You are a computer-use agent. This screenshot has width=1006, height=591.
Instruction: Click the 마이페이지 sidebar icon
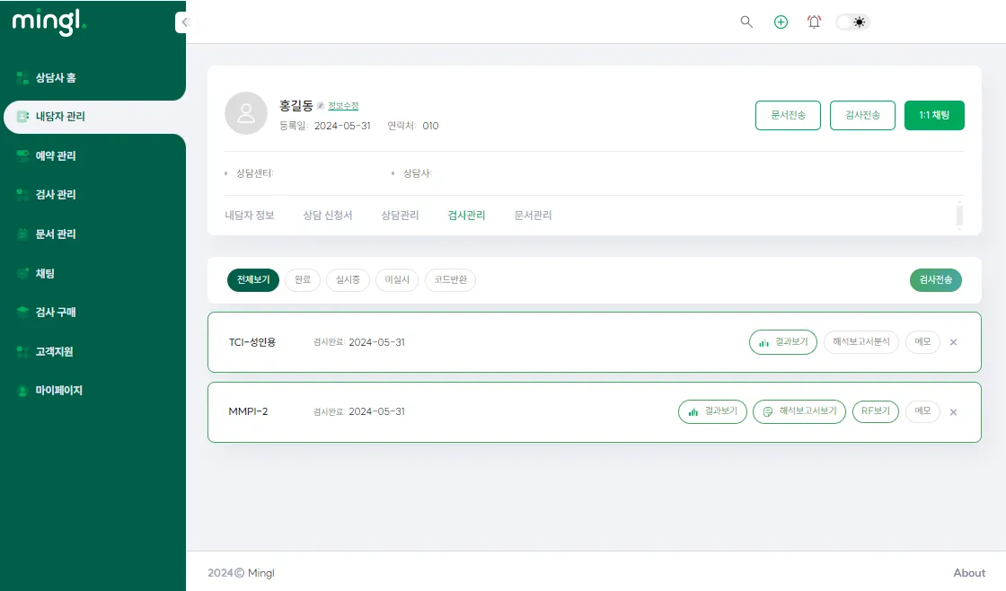[23, 391]
